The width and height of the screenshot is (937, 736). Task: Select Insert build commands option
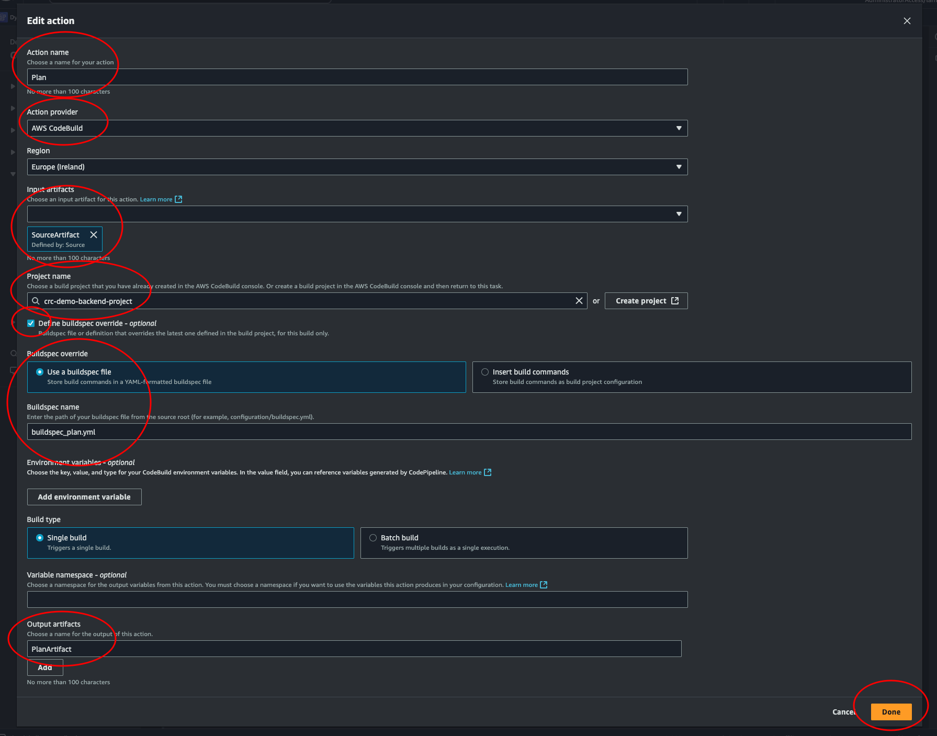click(x=485, y=372)
